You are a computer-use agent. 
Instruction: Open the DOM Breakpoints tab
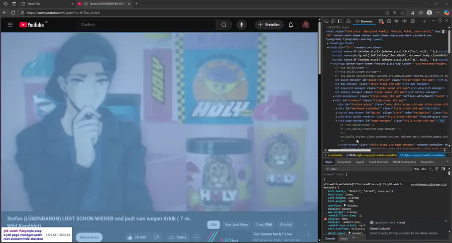coord(404,162)
